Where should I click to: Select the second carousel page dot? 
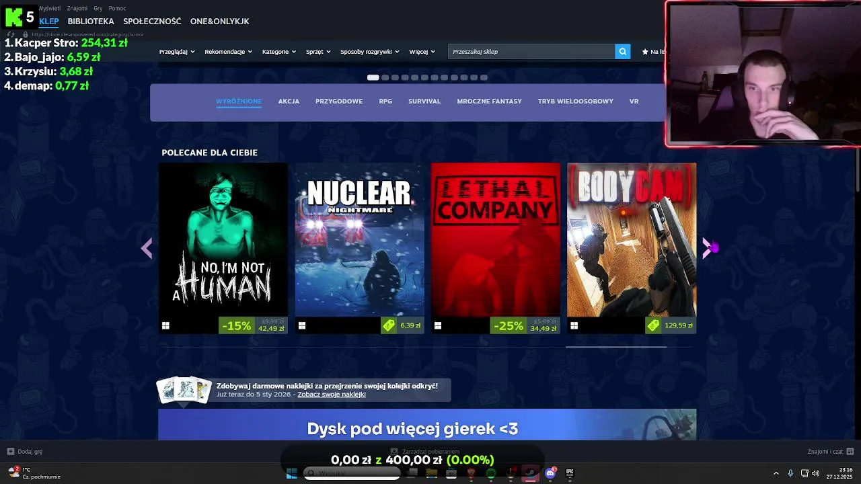click(x=385, y=77)
